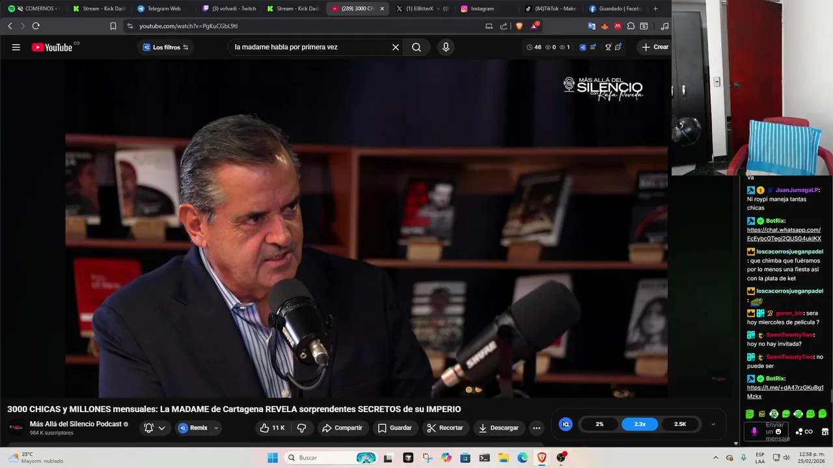Save the video with Guardar
Viewport: 833px width, 468px height.
click(x=395, y=428)
